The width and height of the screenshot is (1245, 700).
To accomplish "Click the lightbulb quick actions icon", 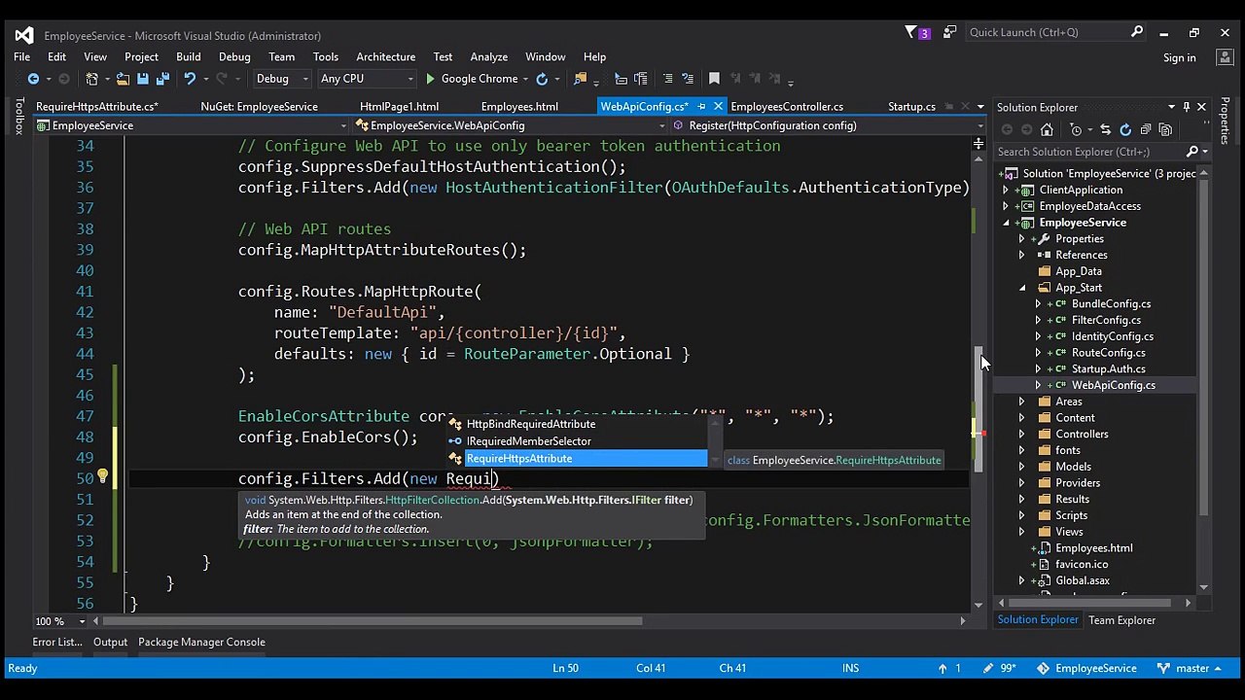I will (101, 477).
